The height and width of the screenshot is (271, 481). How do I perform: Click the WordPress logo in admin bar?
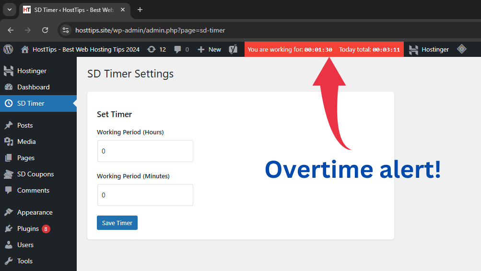[8, 49]
